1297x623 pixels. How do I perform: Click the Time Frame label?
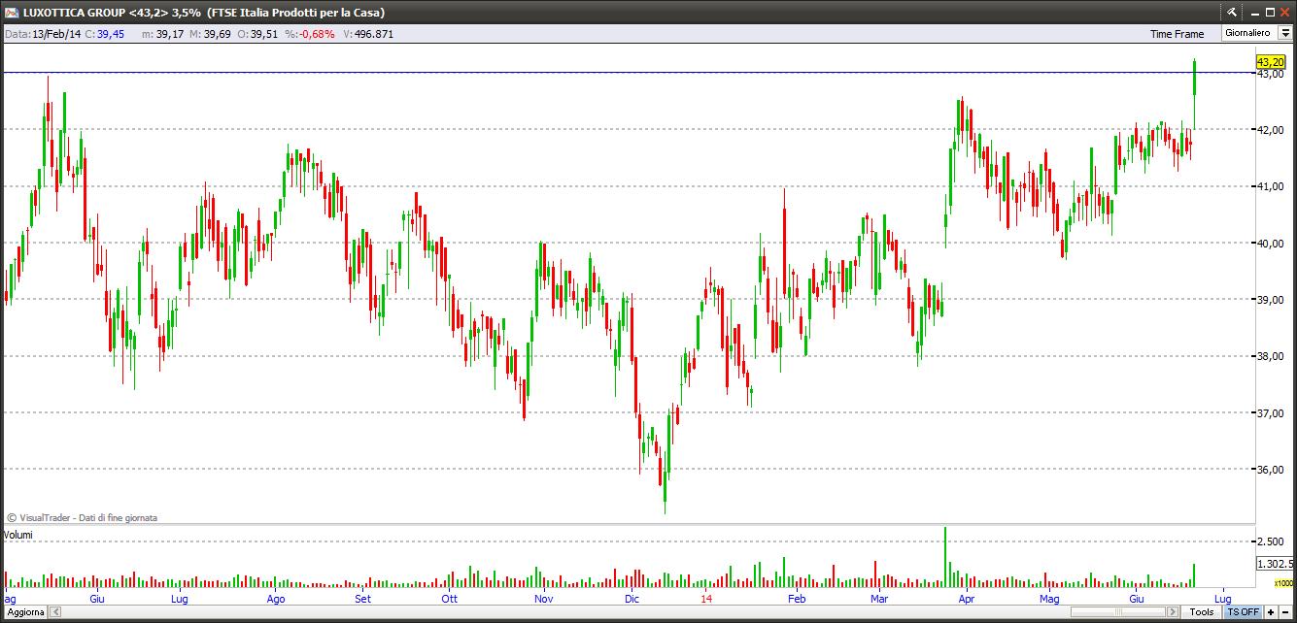coord(1177,34)
